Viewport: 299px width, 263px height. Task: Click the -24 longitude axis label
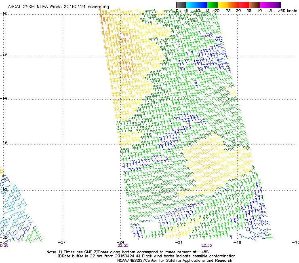[120, 242]
